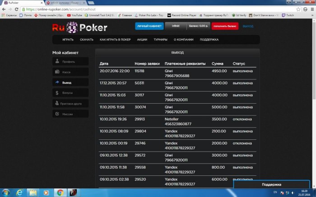Open Пригласи друга sidebar item

[70, 103]
